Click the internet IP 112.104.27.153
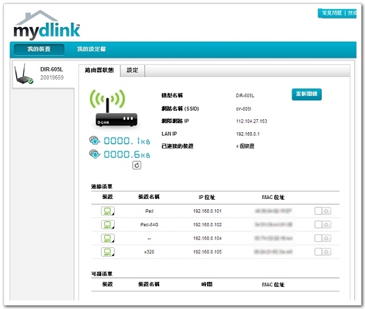 pos(252,121)
